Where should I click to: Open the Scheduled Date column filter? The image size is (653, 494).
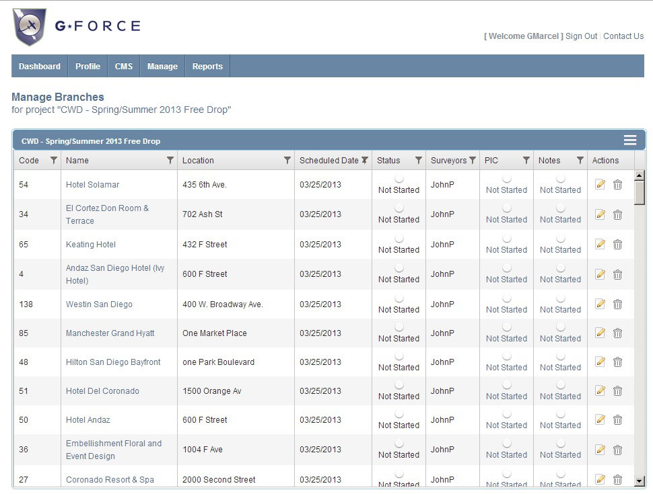pos(365,160)
